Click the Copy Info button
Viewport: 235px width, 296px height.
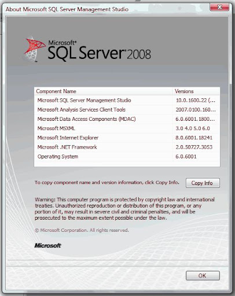203,183
